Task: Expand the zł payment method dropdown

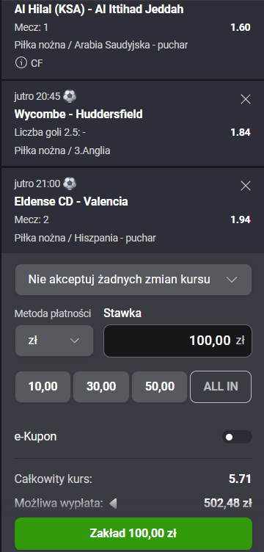Action: [x=54, y=341]
